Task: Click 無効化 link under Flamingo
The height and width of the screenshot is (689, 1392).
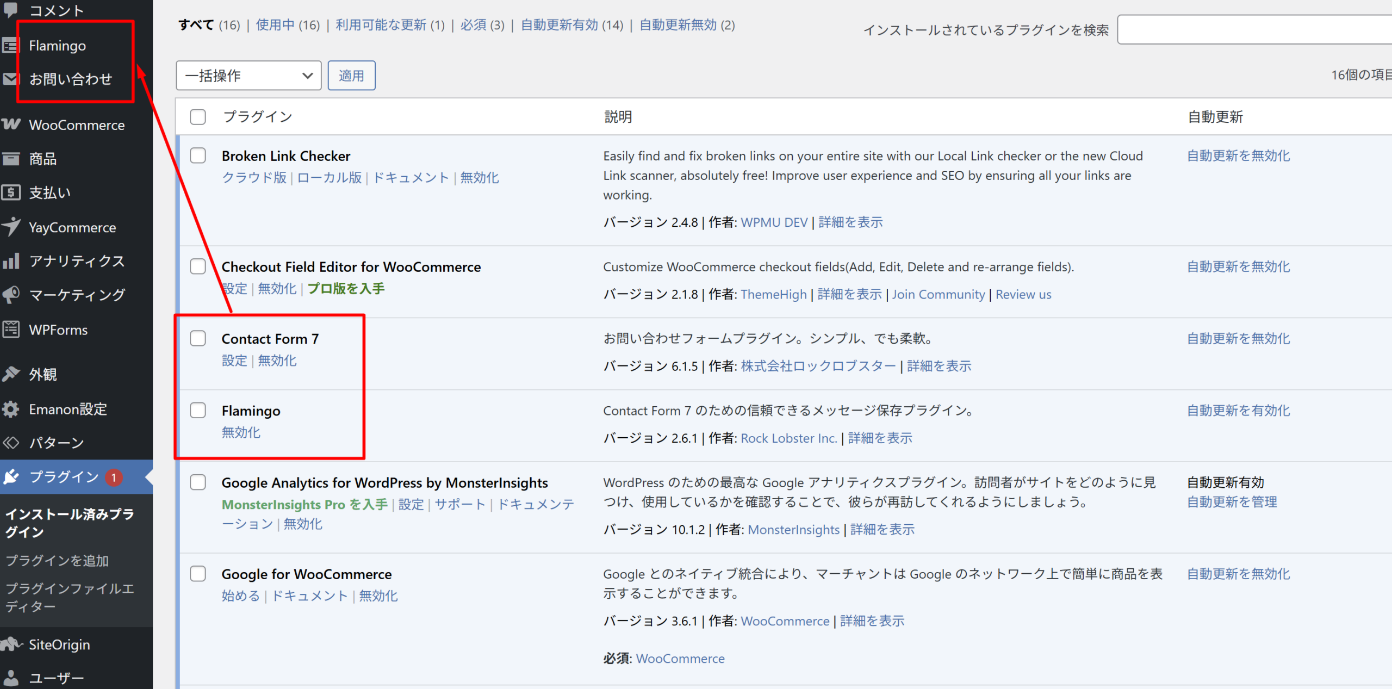Action: click(x=241, y=432)
